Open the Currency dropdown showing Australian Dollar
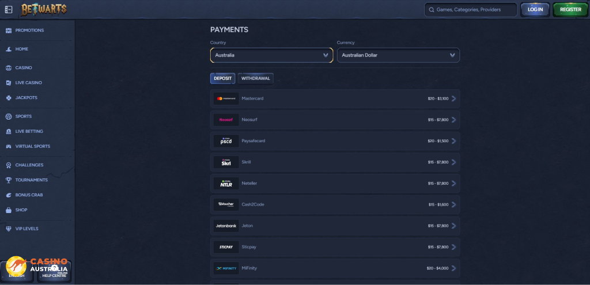The height and width of the screenshot is (285, 590). [398, 55]
